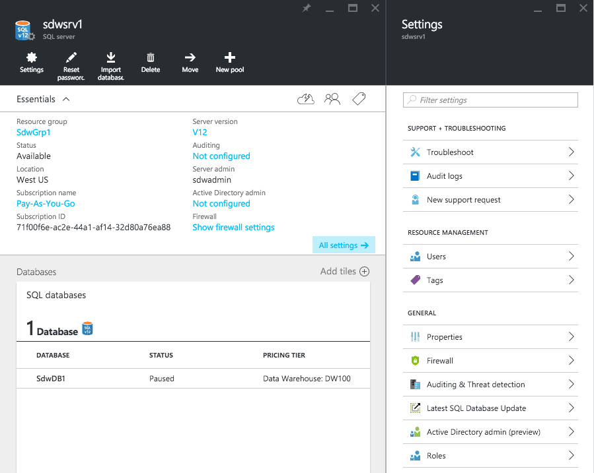The width and height of the screenshot is (594, 473).
Task: Click Active Directory admin Not configured link
Action: pyautogui.click(x=221, y=204)
